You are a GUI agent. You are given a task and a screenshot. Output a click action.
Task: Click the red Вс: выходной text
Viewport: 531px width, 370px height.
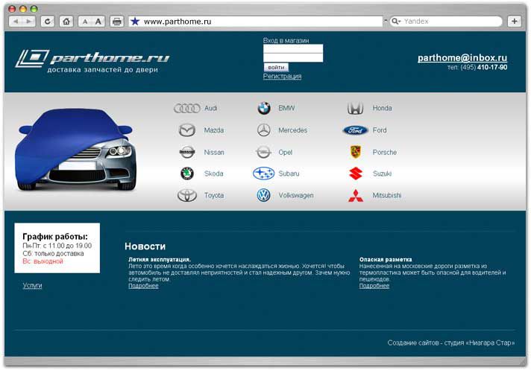click(43, 261)
